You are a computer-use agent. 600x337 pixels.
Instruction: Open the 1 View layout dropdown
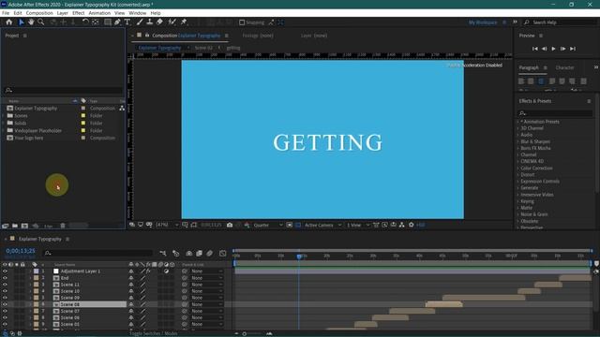tap(358, 225)
